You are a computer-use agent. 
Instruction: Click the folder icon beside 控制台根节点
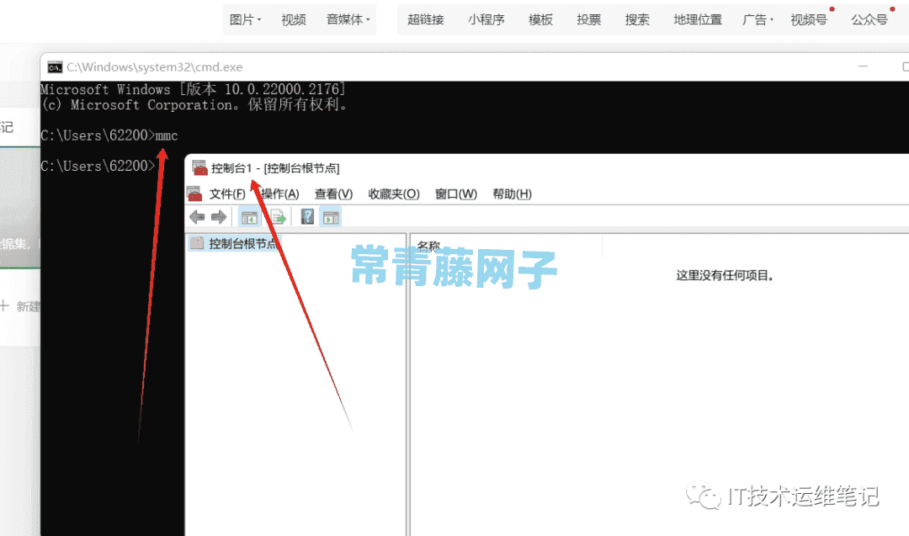tap(197, 243)
